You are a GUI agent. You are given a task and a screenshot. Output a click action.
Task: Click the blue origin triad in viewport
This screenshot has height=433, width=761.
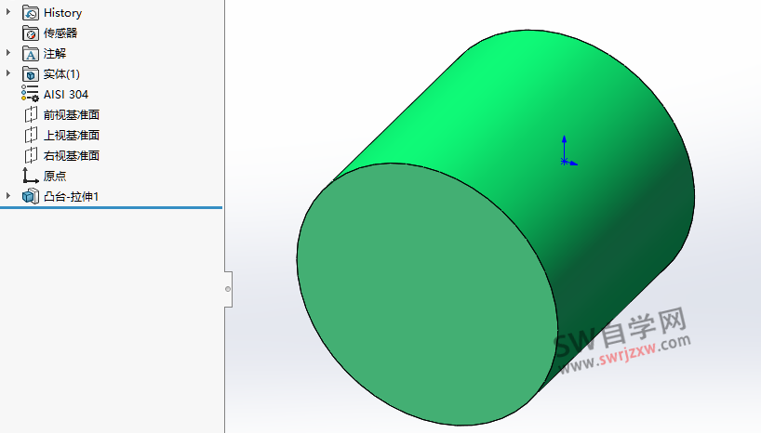tap(564, 160)
